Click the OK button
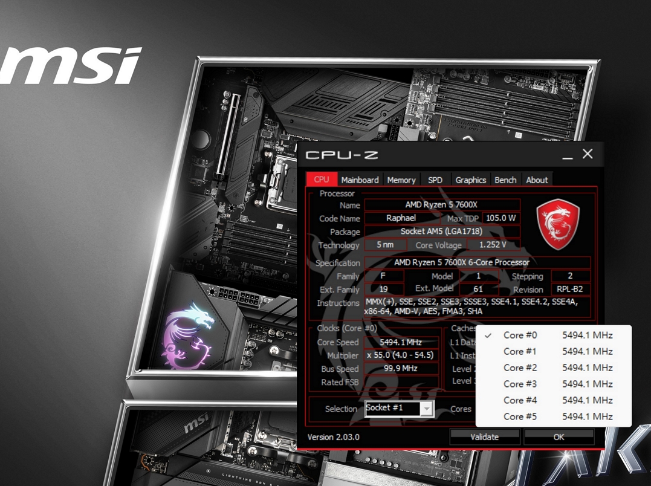Image resolution: width=651 pixels, height=486 pixels. tap(559, 436)
